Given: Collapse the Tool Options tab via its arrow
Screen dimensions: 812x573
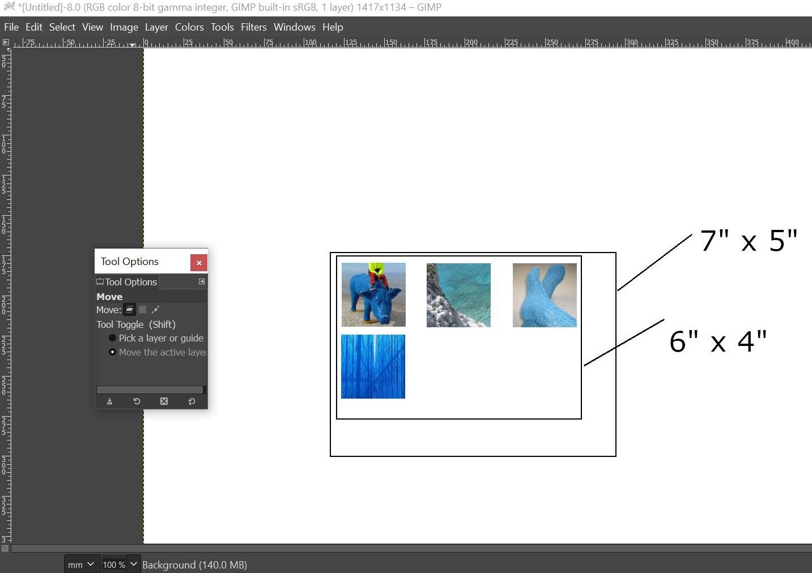Looking at the screenshot, I should tap(202, 281).
